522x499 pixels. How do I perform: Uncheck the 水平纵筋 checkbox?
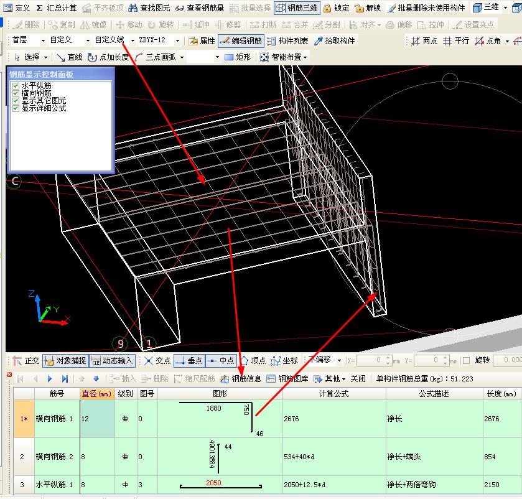click(x=16, y=86)
